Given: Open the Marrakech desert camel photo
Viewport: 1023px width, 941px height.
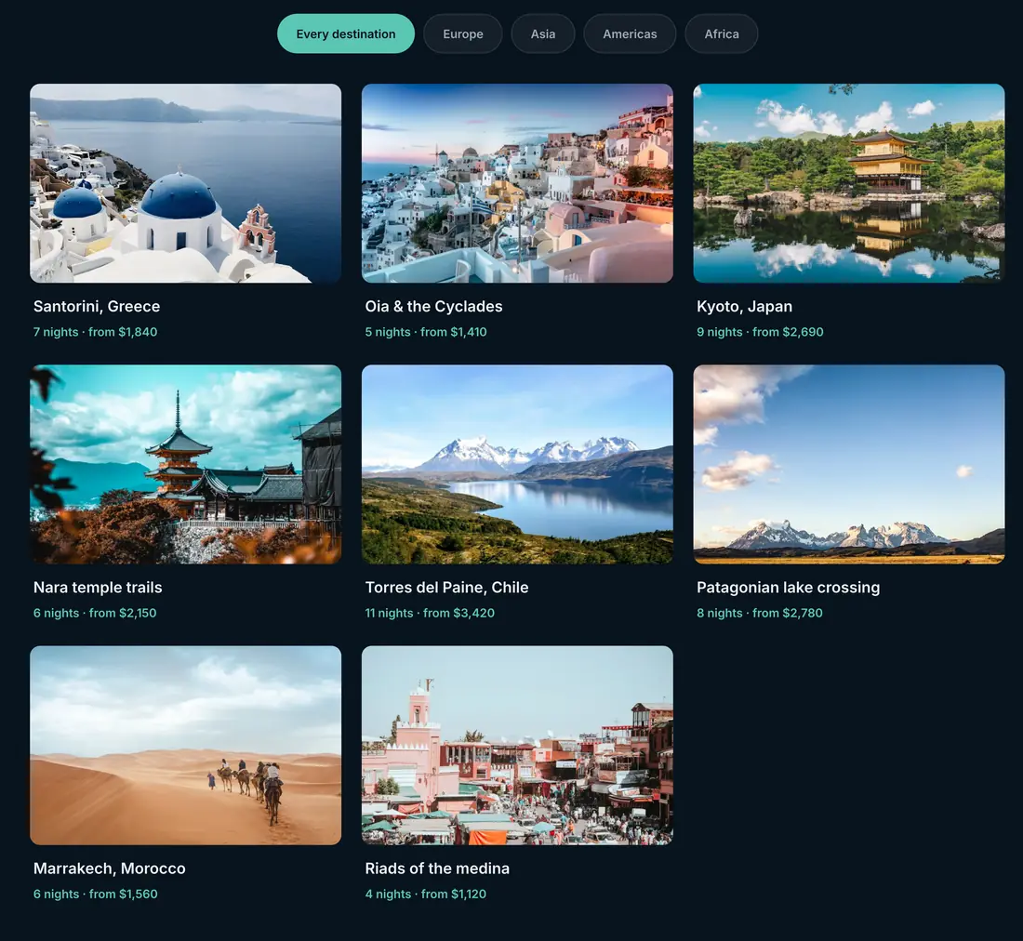Looking at the screenshot, I should (185, 746).
